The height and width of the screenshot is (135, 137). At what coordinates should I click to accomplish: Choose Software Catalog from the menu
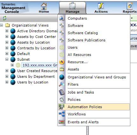[x=83, y=33]
